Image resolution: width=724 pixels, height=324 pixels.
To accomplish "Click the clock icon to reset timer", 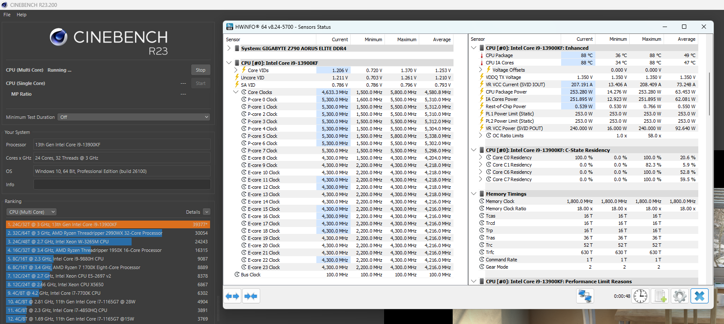I will point(640,296).
